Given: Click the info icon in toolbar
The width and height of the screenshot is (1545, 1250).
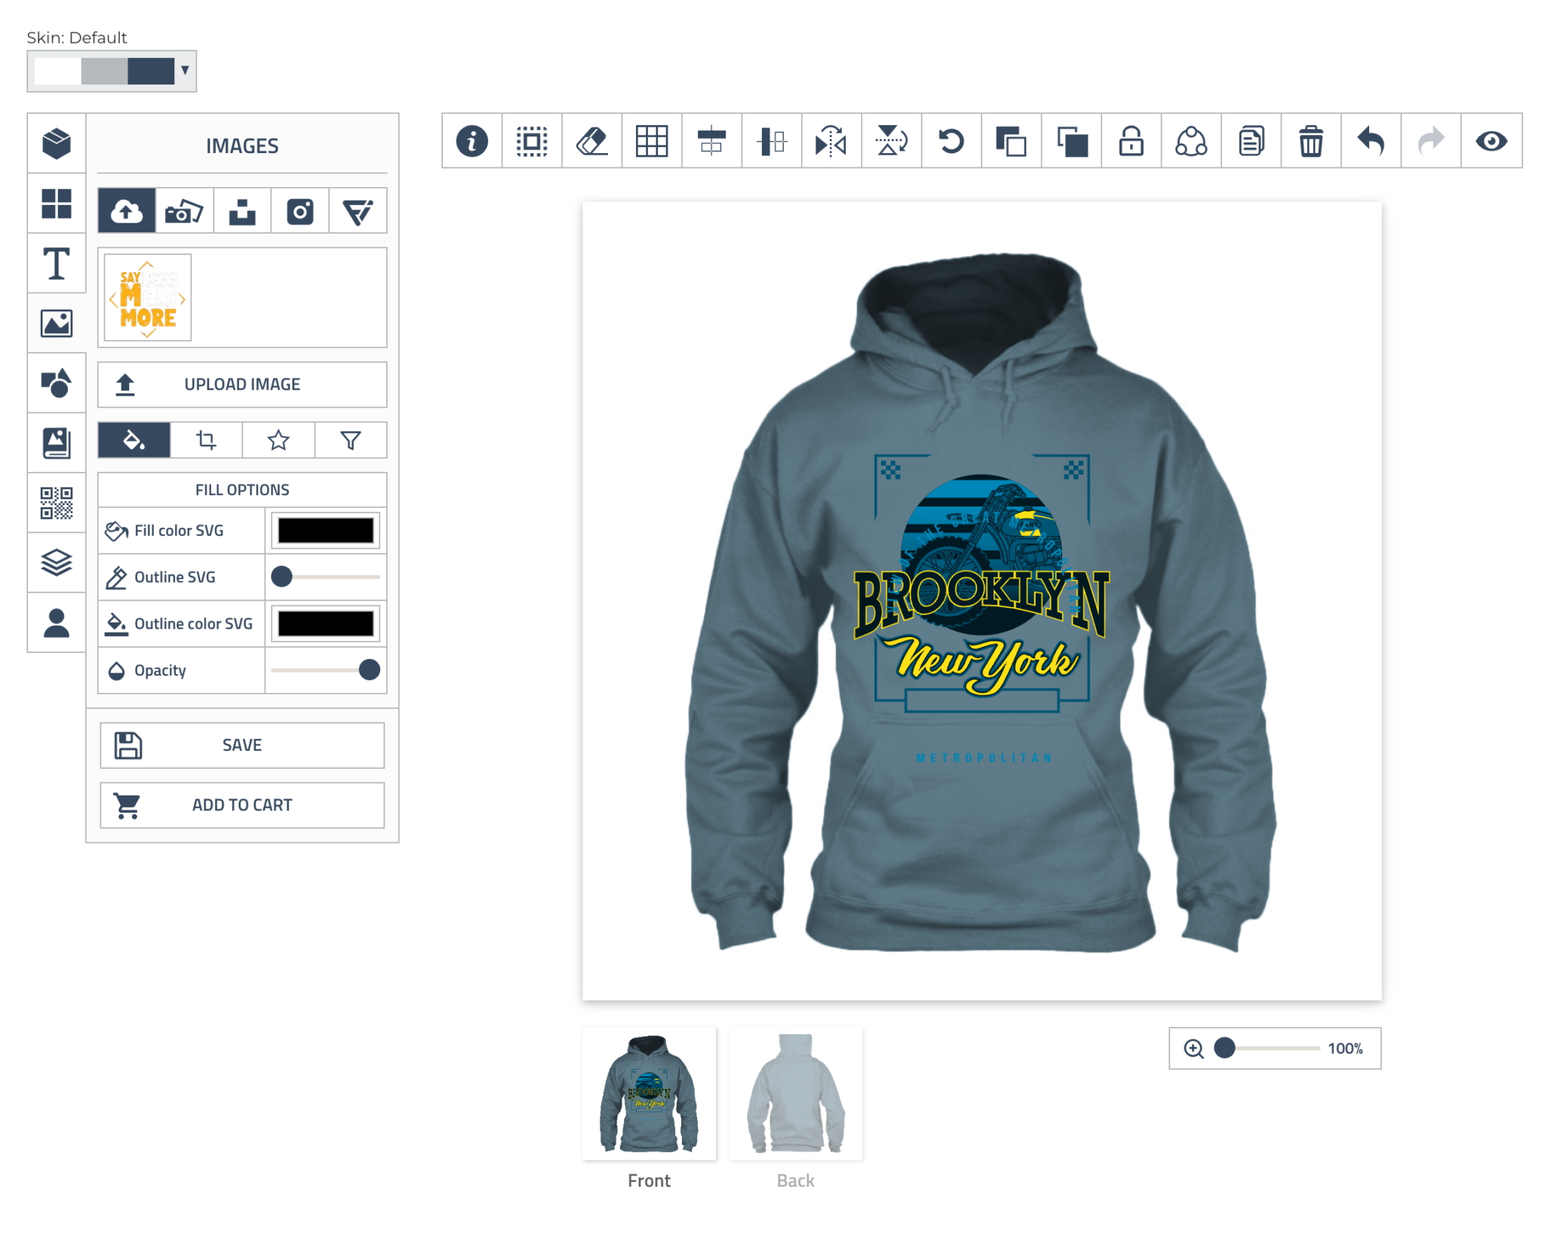Looking at the screenshot, I should click(471, 141).
